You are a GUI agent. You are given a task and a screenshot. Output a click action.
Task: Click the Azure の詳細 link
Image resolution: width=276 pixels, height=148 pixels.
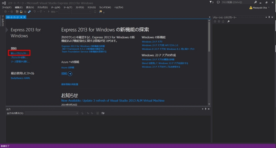tap(68, 68)
